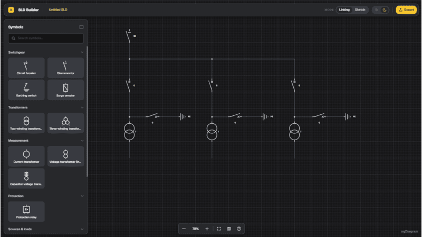Collapse the Sources & loads section
Viewport: 422px width, 237px height.
pyautogui.click(x=82, y=229)
